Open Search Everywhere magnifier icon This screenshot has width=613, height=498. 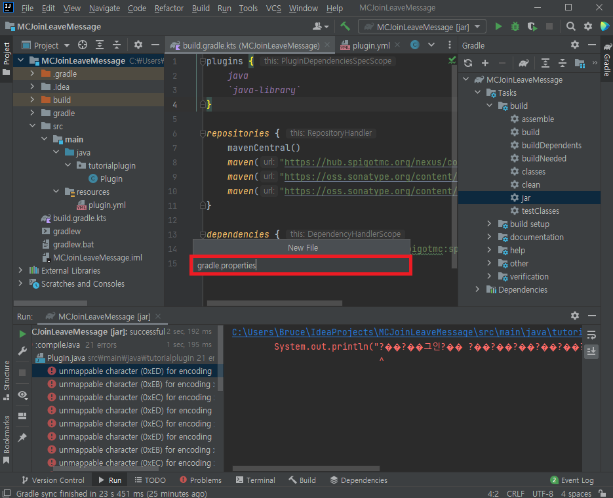click(x=571, y=26)
